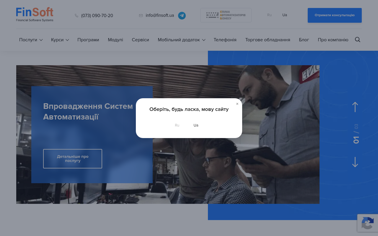Open the Сервіси menu item

(141, 40)
